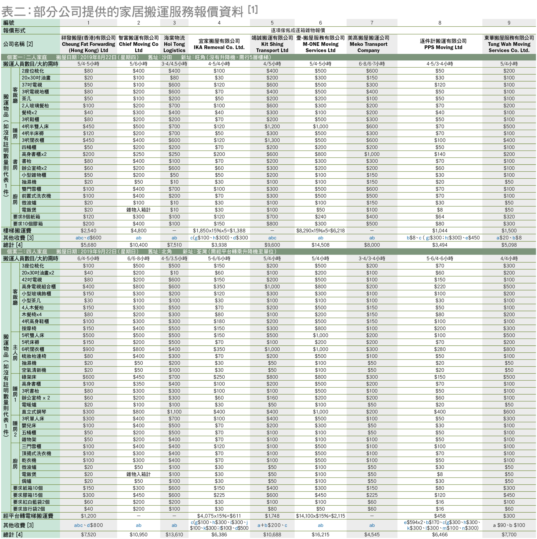This screenshot has width=537, height=539.
Task: Click the 直立式鋼琴 row label
Action: (x=34, y=412)
